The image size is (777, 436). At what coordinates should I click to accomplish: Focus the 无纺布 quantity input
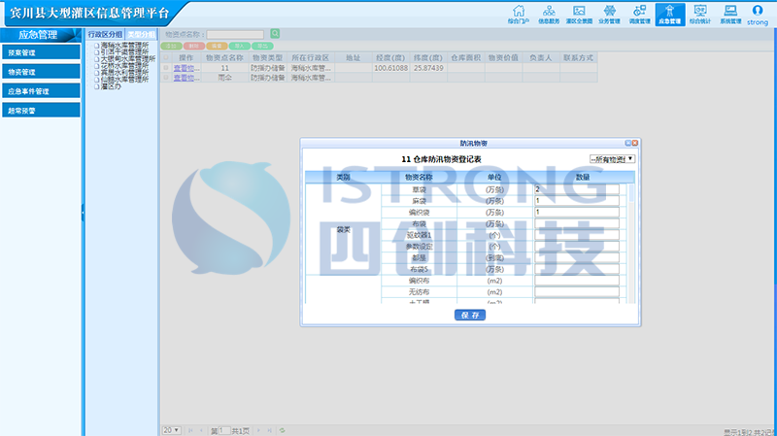coord(577,292)
